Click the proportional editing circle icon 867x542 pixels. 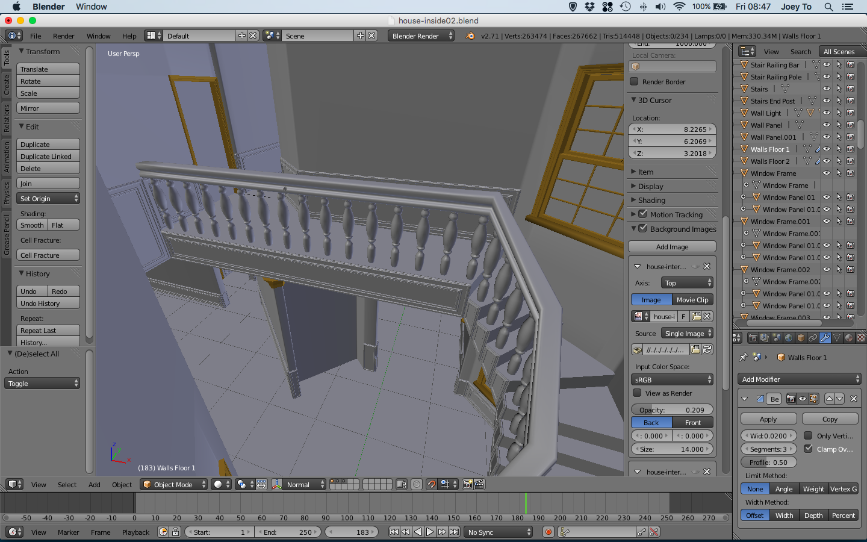coord(417,484)
